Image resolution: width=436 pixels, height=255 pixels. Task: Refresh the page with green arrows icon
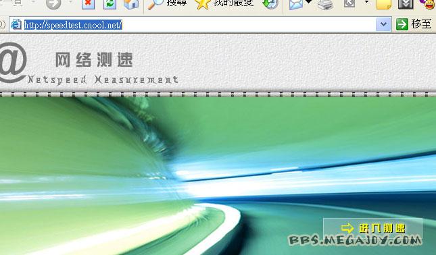click(x=110, y=4)
